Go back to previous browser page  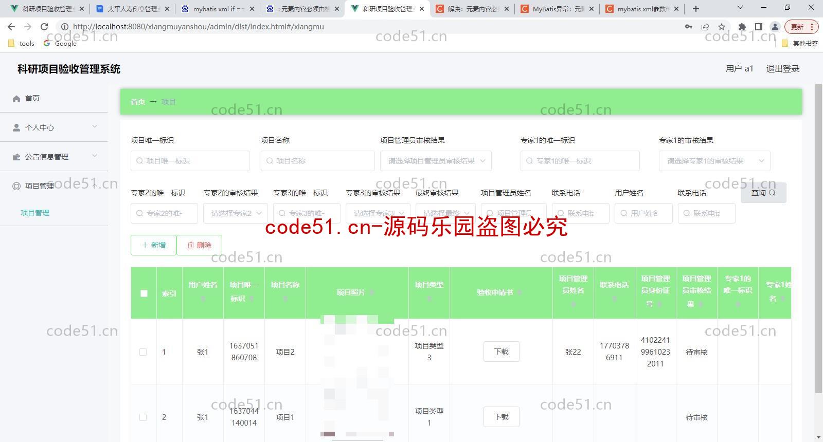11,27
